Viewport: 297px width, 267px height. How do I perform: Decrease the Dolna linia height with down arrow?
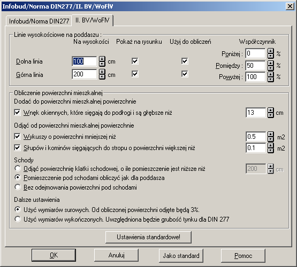point(102,64)
